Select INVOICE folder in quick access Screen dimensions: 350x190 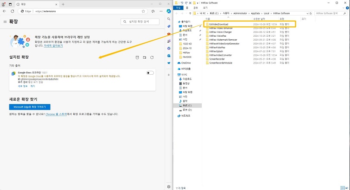[185, 57]
